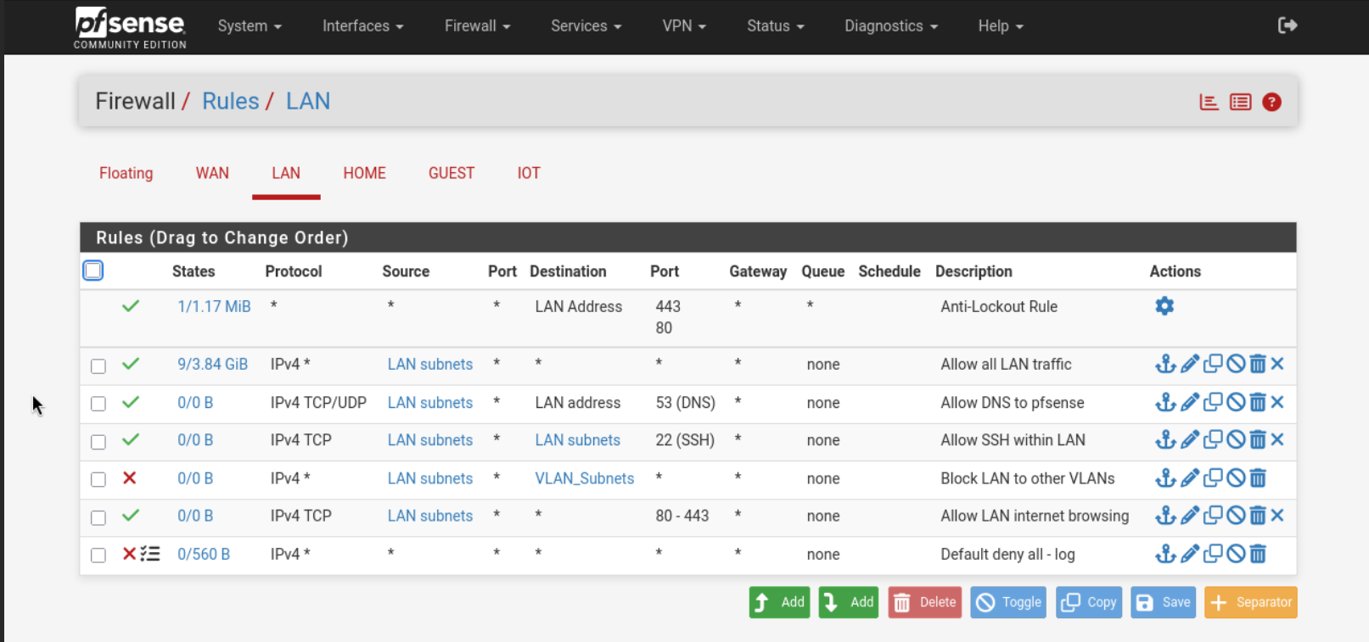Check the Allow DNS to pfsense rule checkbox
The height and width of the screenshot is (642, 1369).
click(x=98, y=404)
